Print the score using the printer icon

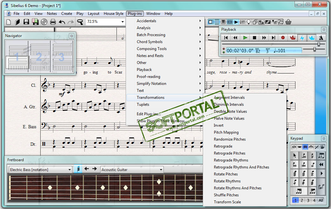(53, 22)
